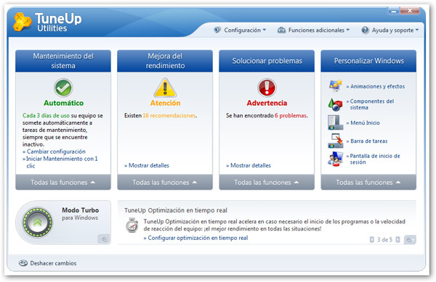The height and width of the screenshot is (282, 436).
Task: Click the Atención status label
Action: coord(165,103)
